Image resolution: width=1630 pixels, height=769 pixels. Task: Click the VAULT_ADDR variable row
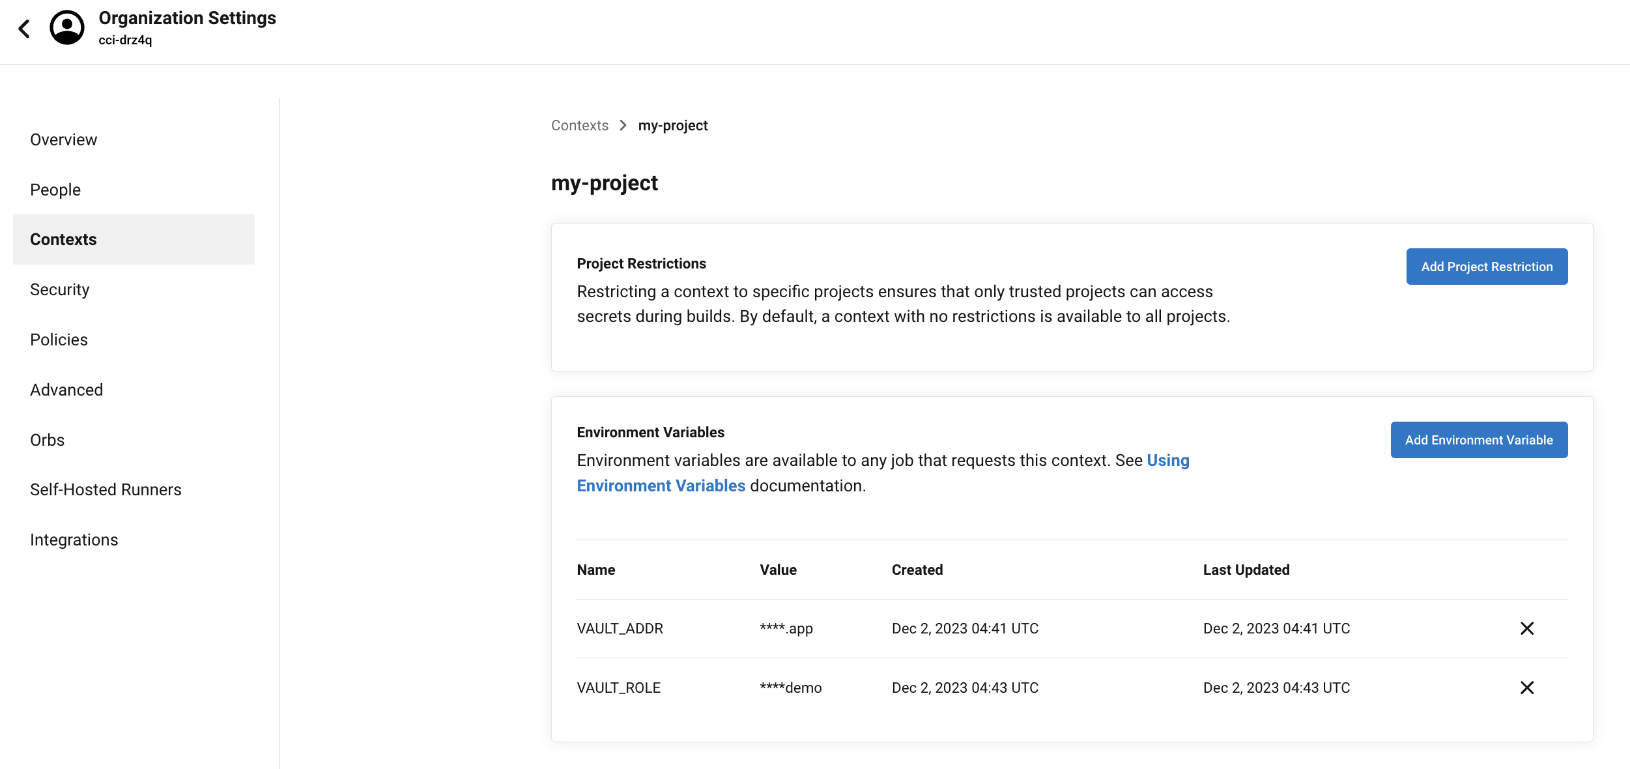[620, 628]
